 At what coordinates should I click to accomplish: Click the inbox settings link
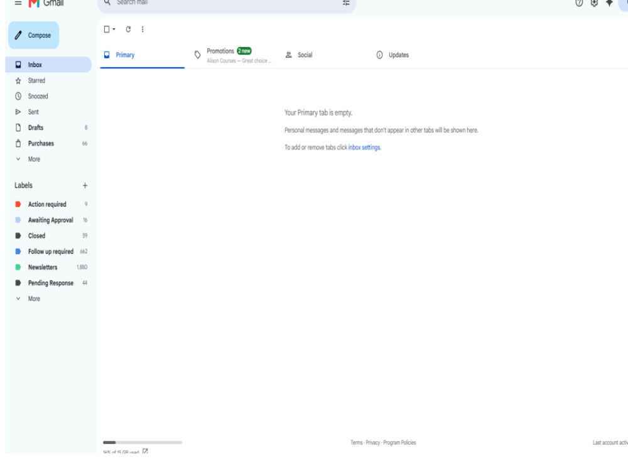[x=364, y=148]
